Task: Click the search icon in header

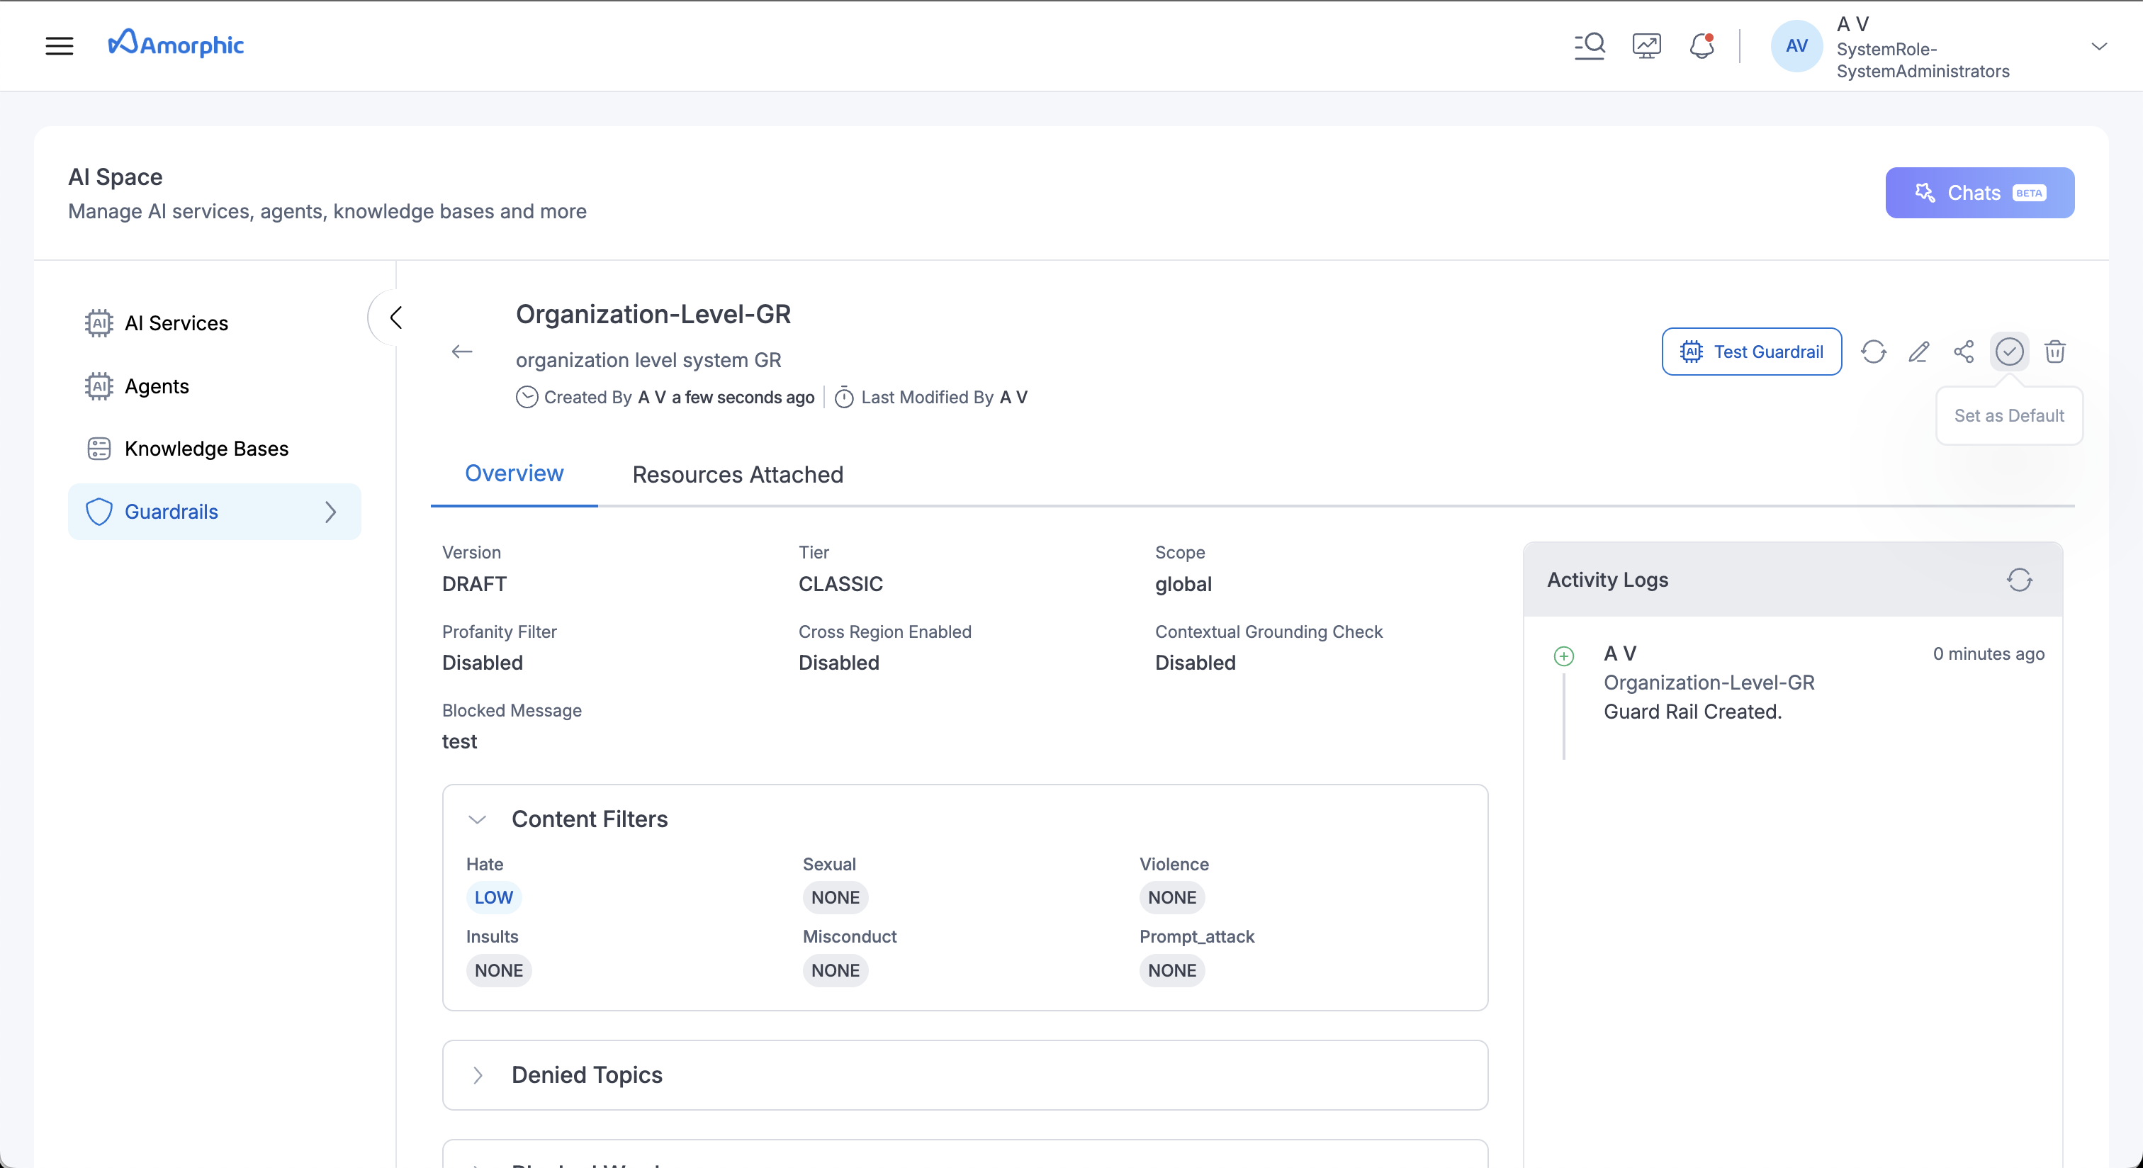Action: point(1589,46)
